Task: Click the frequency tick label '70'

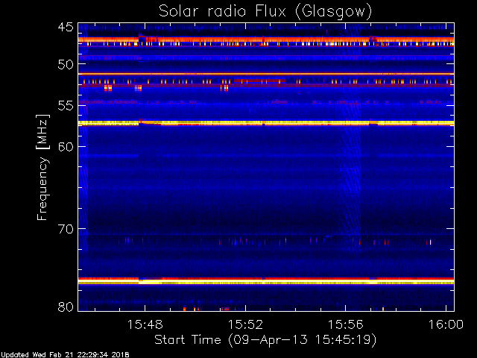Action: (66, 229)
